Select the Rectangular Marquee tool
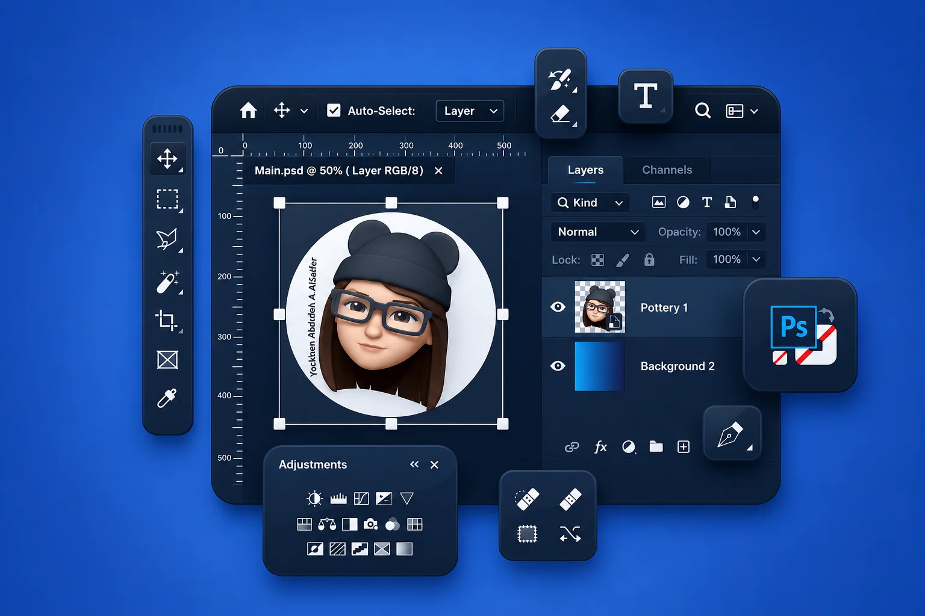 [x=167, y=199]
